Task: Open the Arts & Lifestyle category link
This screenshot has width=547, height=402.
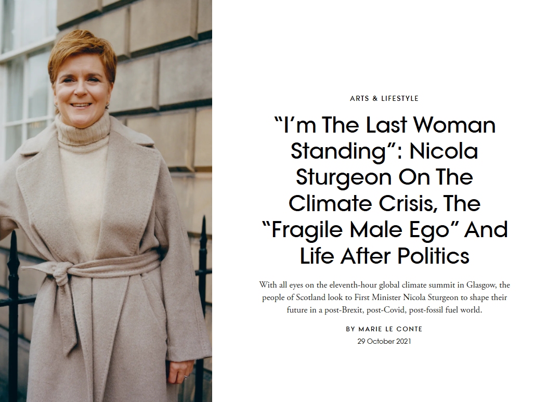Action: (x=384, y=98)
